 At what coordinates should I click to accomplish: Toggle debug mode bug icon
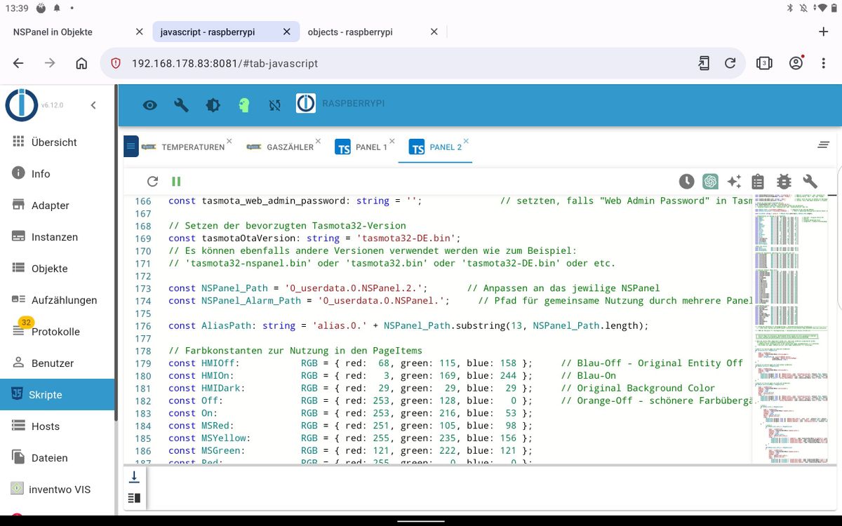(x=784, y=182)
